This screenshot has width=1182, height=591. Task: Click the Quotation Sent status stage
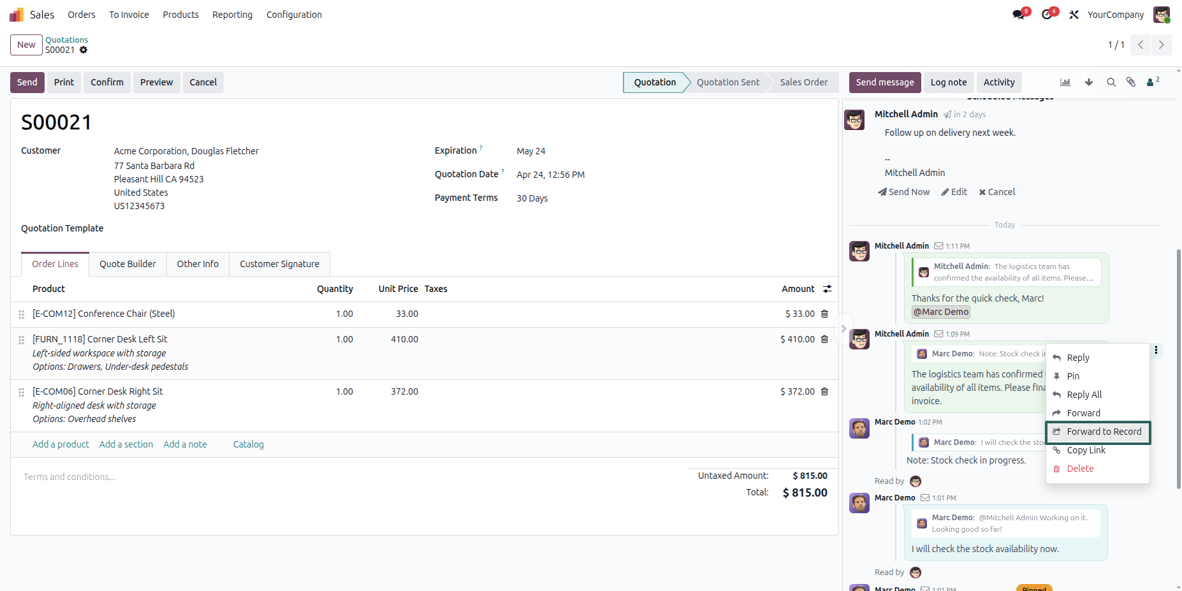pos(728,82)
